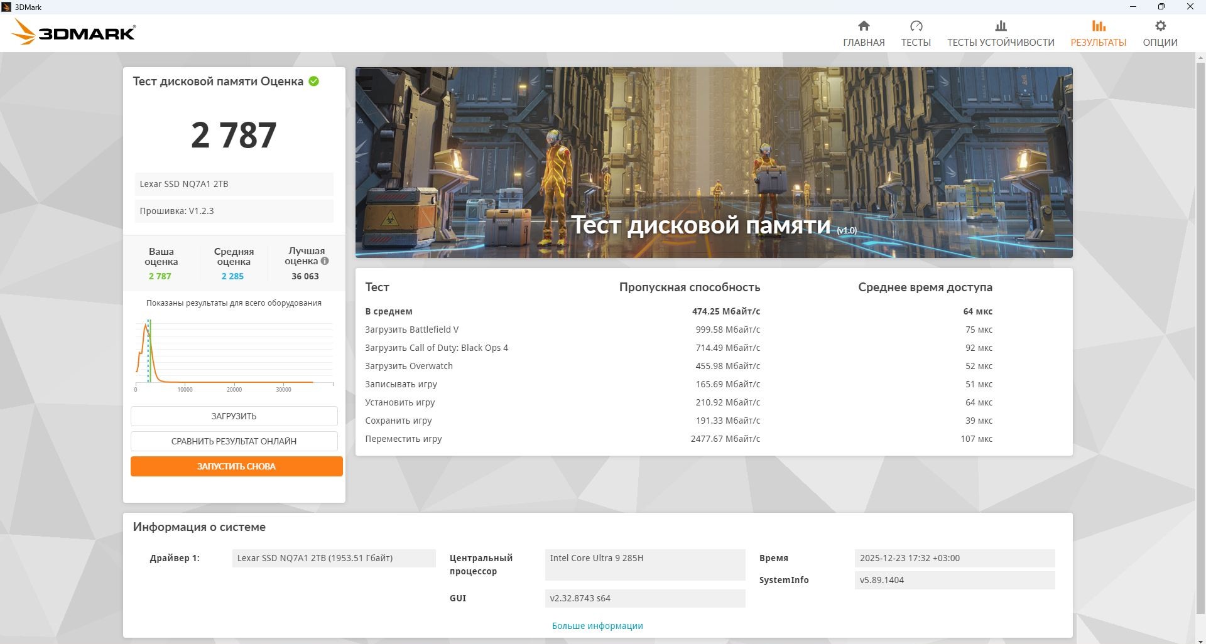The image size is (1206, 644).
Task: Open ТЕСТЫ УСТОЙЧИВОСТИ bar chart icon
Action: tap(1001, 26)
